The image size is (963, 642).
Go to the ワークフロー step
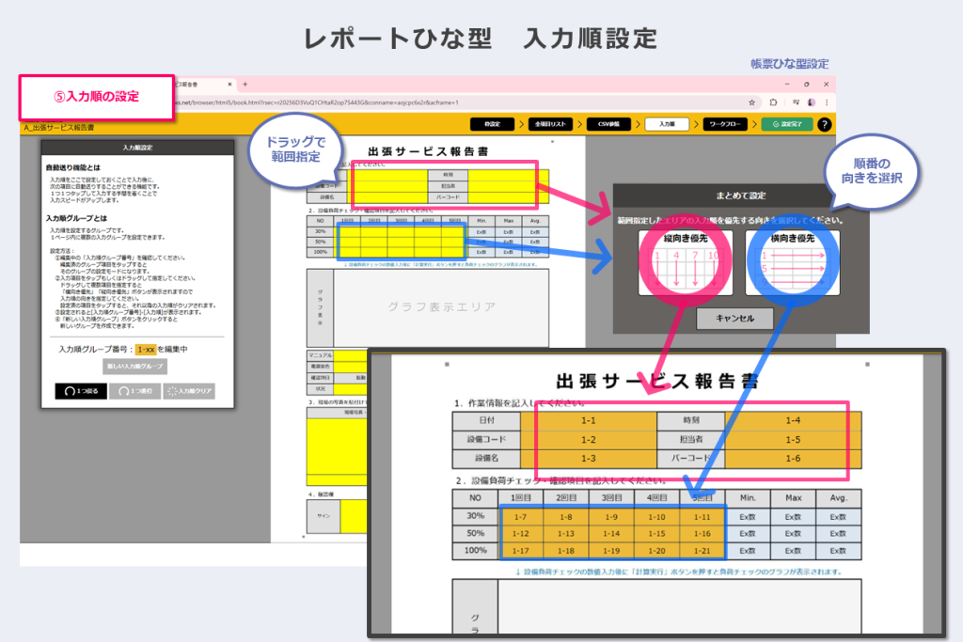click(725, 124)
